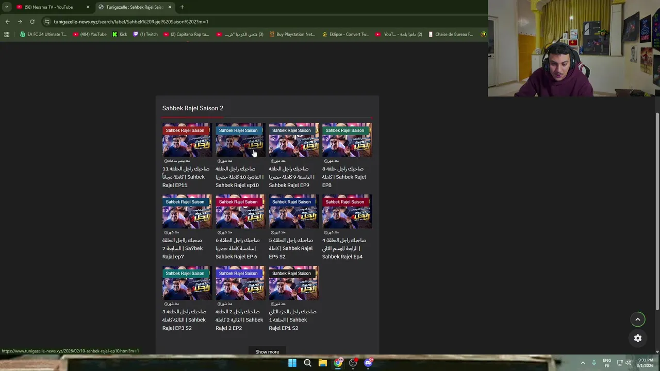Viewport: 660px width, 371px height.
Task: Expand the system tray hidden icons chevron
Action: pos(583,363)
